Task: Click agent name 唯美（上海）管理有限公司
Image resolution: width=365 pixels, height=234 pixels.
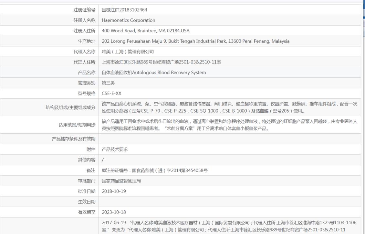Action: click(x=128, y=52)
